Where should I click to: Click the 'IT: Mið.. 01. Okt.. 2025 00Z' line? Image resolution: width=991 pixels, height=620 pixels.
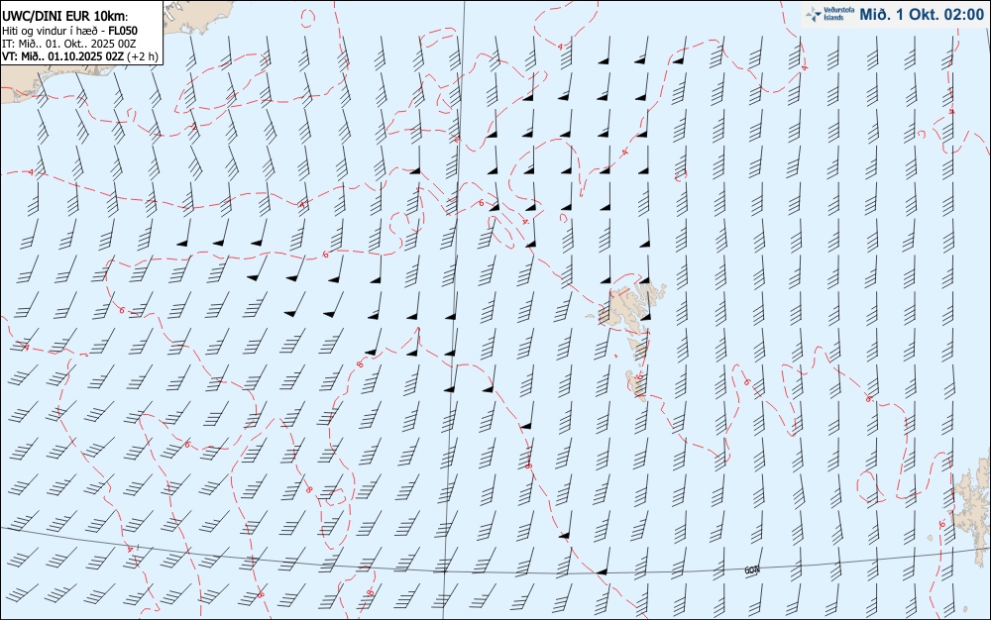[x=69, y=44]
